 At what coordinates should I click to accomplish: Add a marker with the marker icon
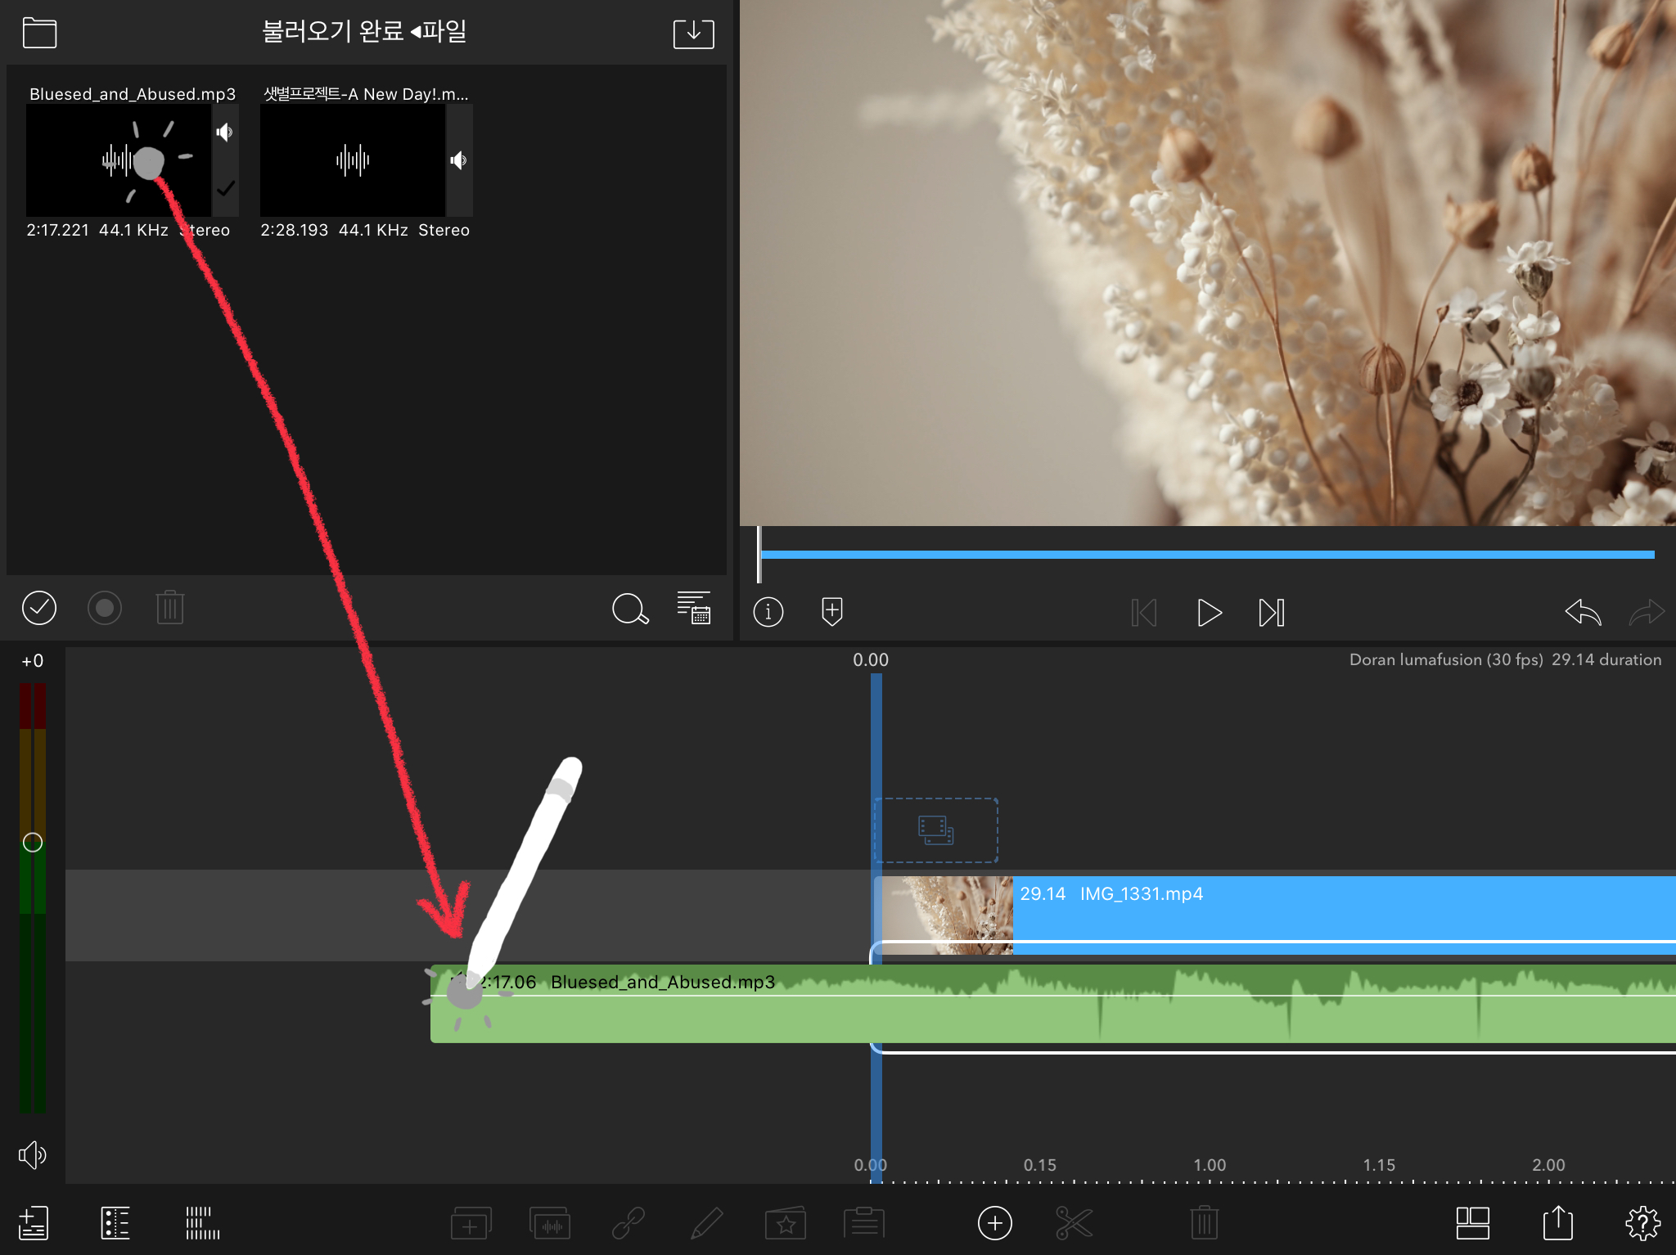[831, 611]
